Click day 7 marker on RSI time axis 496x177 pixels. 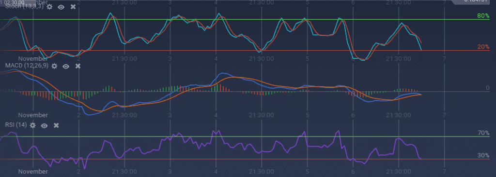445,171
